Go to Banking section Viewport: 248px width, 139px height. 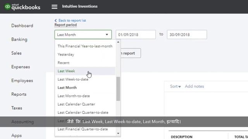pyautogui.click(x=19, y=39)
